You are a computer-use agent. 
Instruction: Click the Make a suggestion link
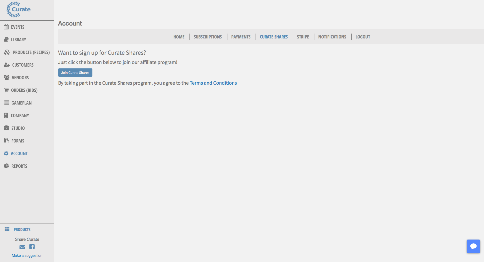(27, 256)
